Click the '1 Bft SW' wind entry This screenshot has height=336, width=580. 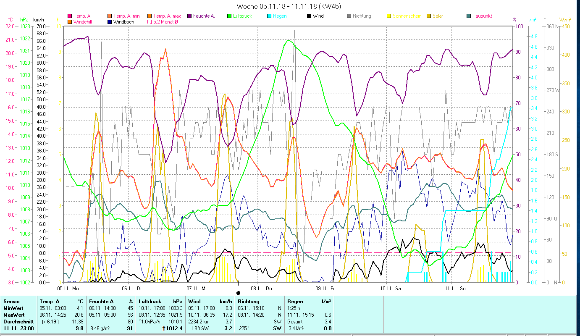[199, 328]
